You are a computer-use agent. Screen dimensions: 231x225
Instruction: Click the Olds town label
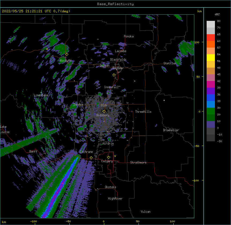click(104, 105)
